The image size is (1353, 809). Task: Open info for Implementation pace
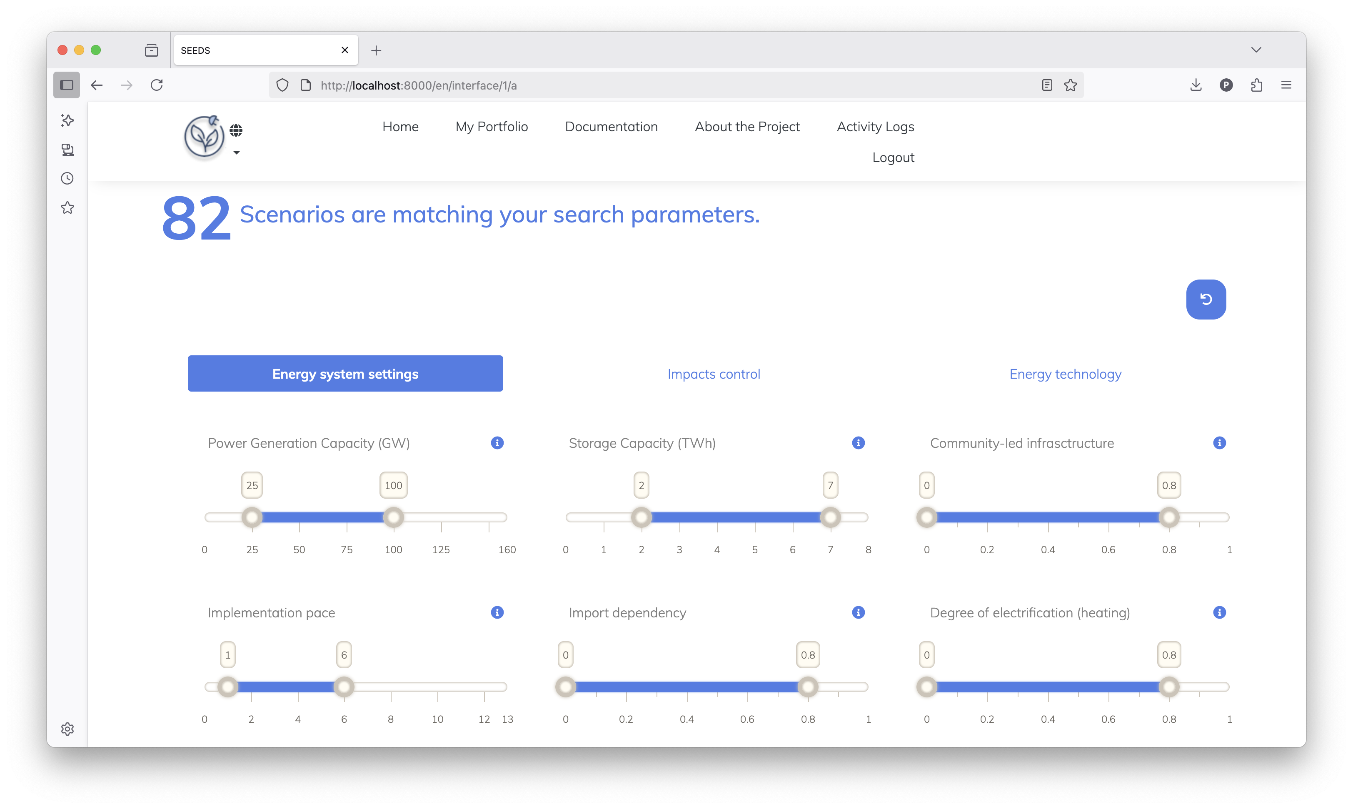(x=497, y=612)
